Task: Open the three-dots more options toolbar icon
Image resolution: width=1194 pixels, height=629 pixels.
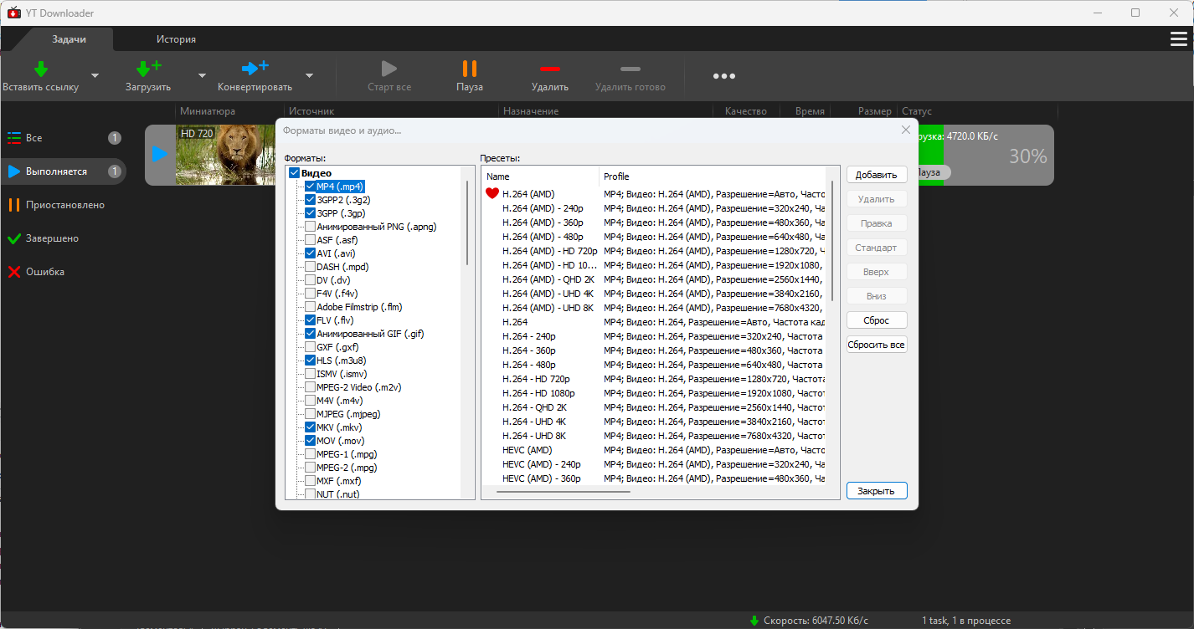Action: [724, 76]
